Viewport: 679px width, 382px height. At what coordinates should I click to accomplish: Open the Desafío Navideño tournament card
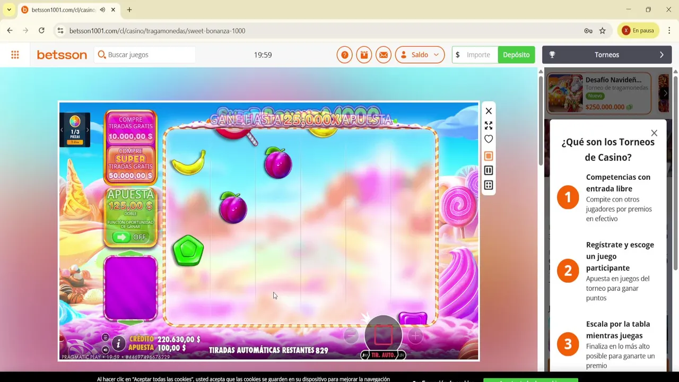[599, 93]
